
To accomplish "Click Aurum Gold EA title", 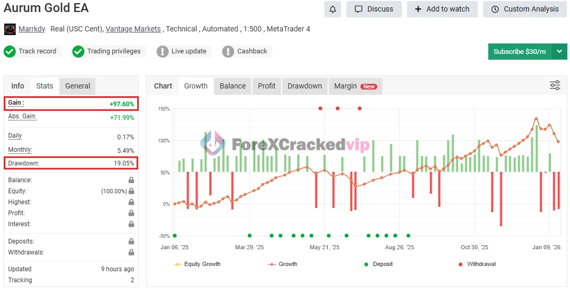I will [46, 8].
